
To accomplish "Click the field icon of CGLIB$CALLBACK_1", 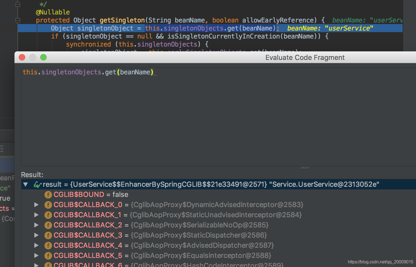I will click(48, 215).
